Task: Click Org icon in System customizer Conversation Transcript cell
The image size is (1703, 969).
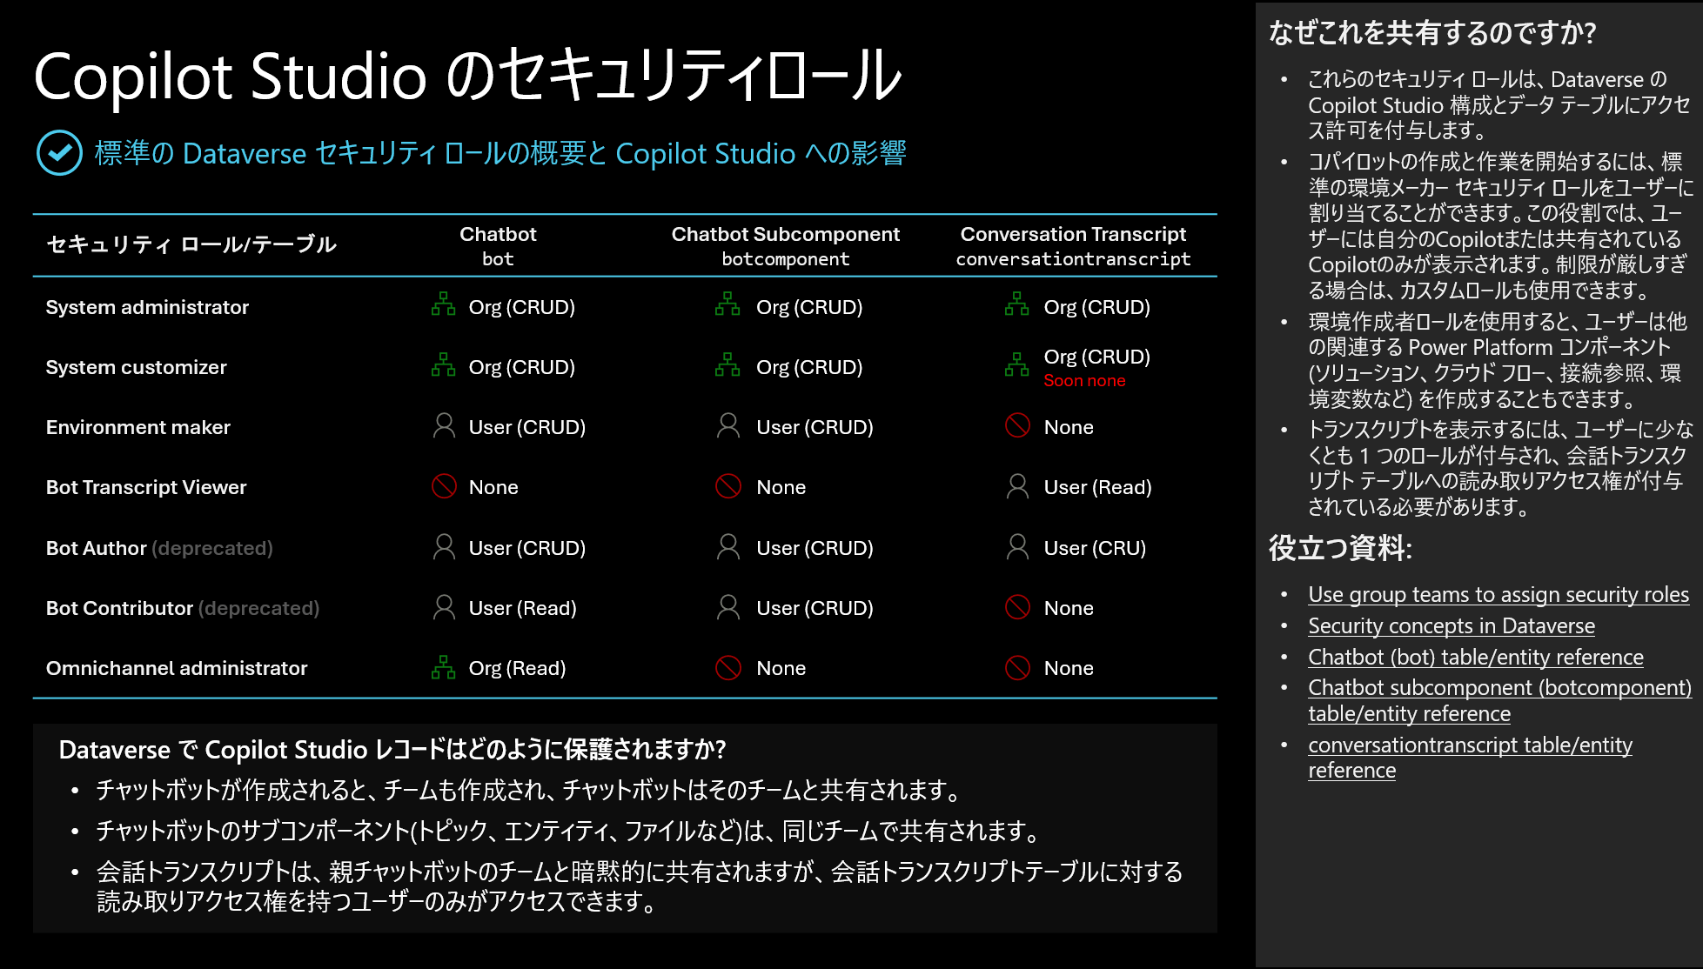Action: (x=1016, y=364)
